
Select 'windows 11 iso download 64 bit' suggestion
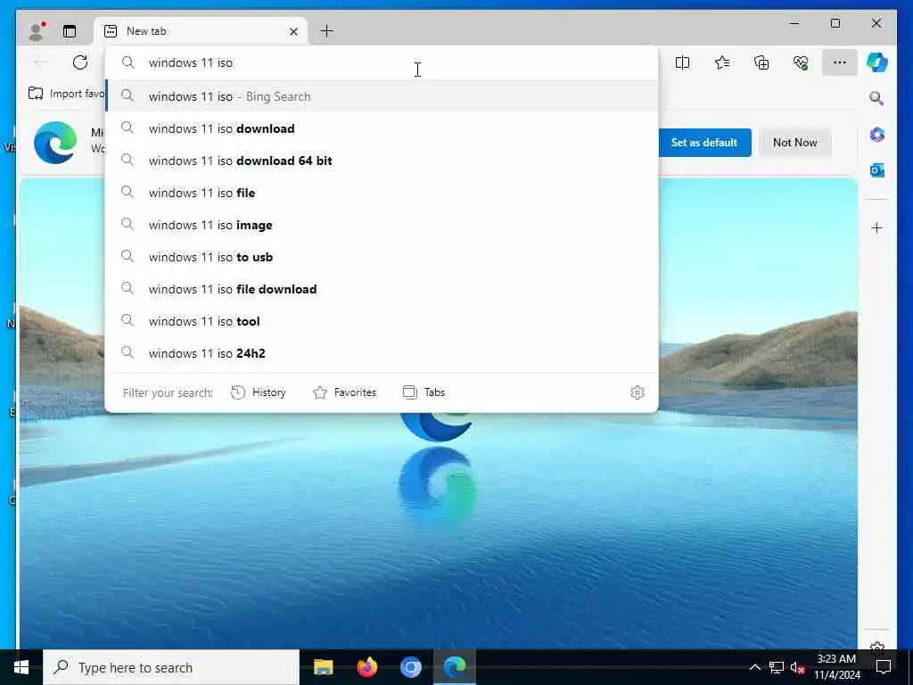click(x=382, y=161)
